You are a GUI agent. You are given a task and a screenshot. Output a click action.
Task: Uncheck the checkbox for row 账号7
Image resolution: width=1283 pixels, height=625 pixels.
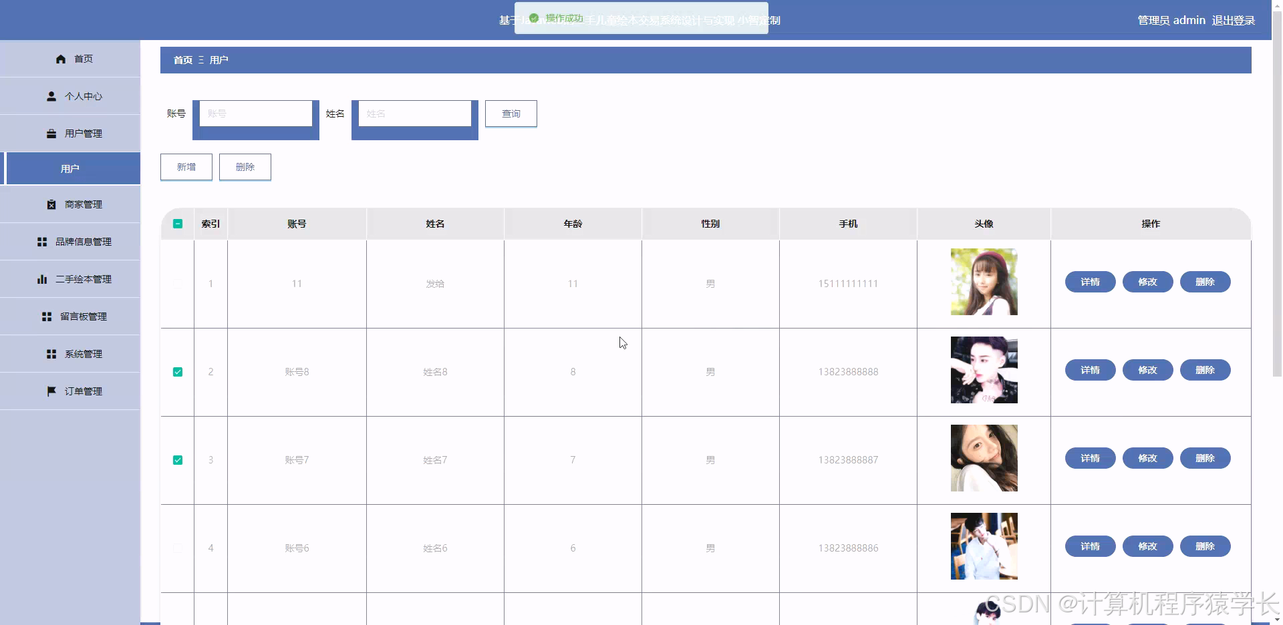click(178, 460)
